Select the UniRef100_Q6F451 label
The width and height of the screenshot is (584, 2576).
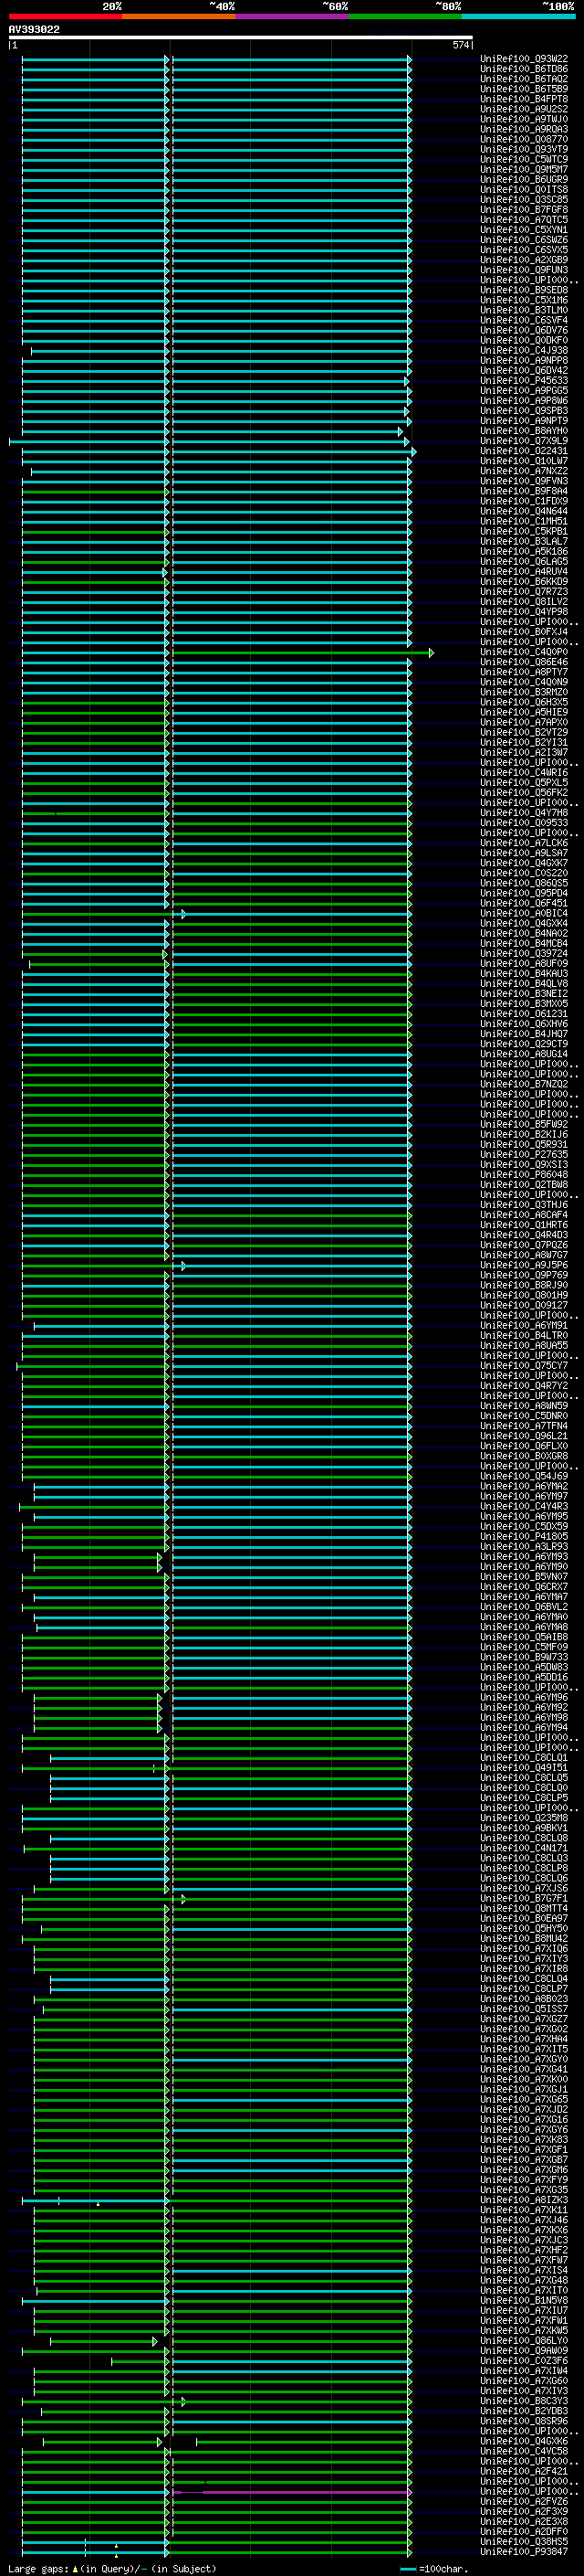pyautogui.click(x=524, y=903)
